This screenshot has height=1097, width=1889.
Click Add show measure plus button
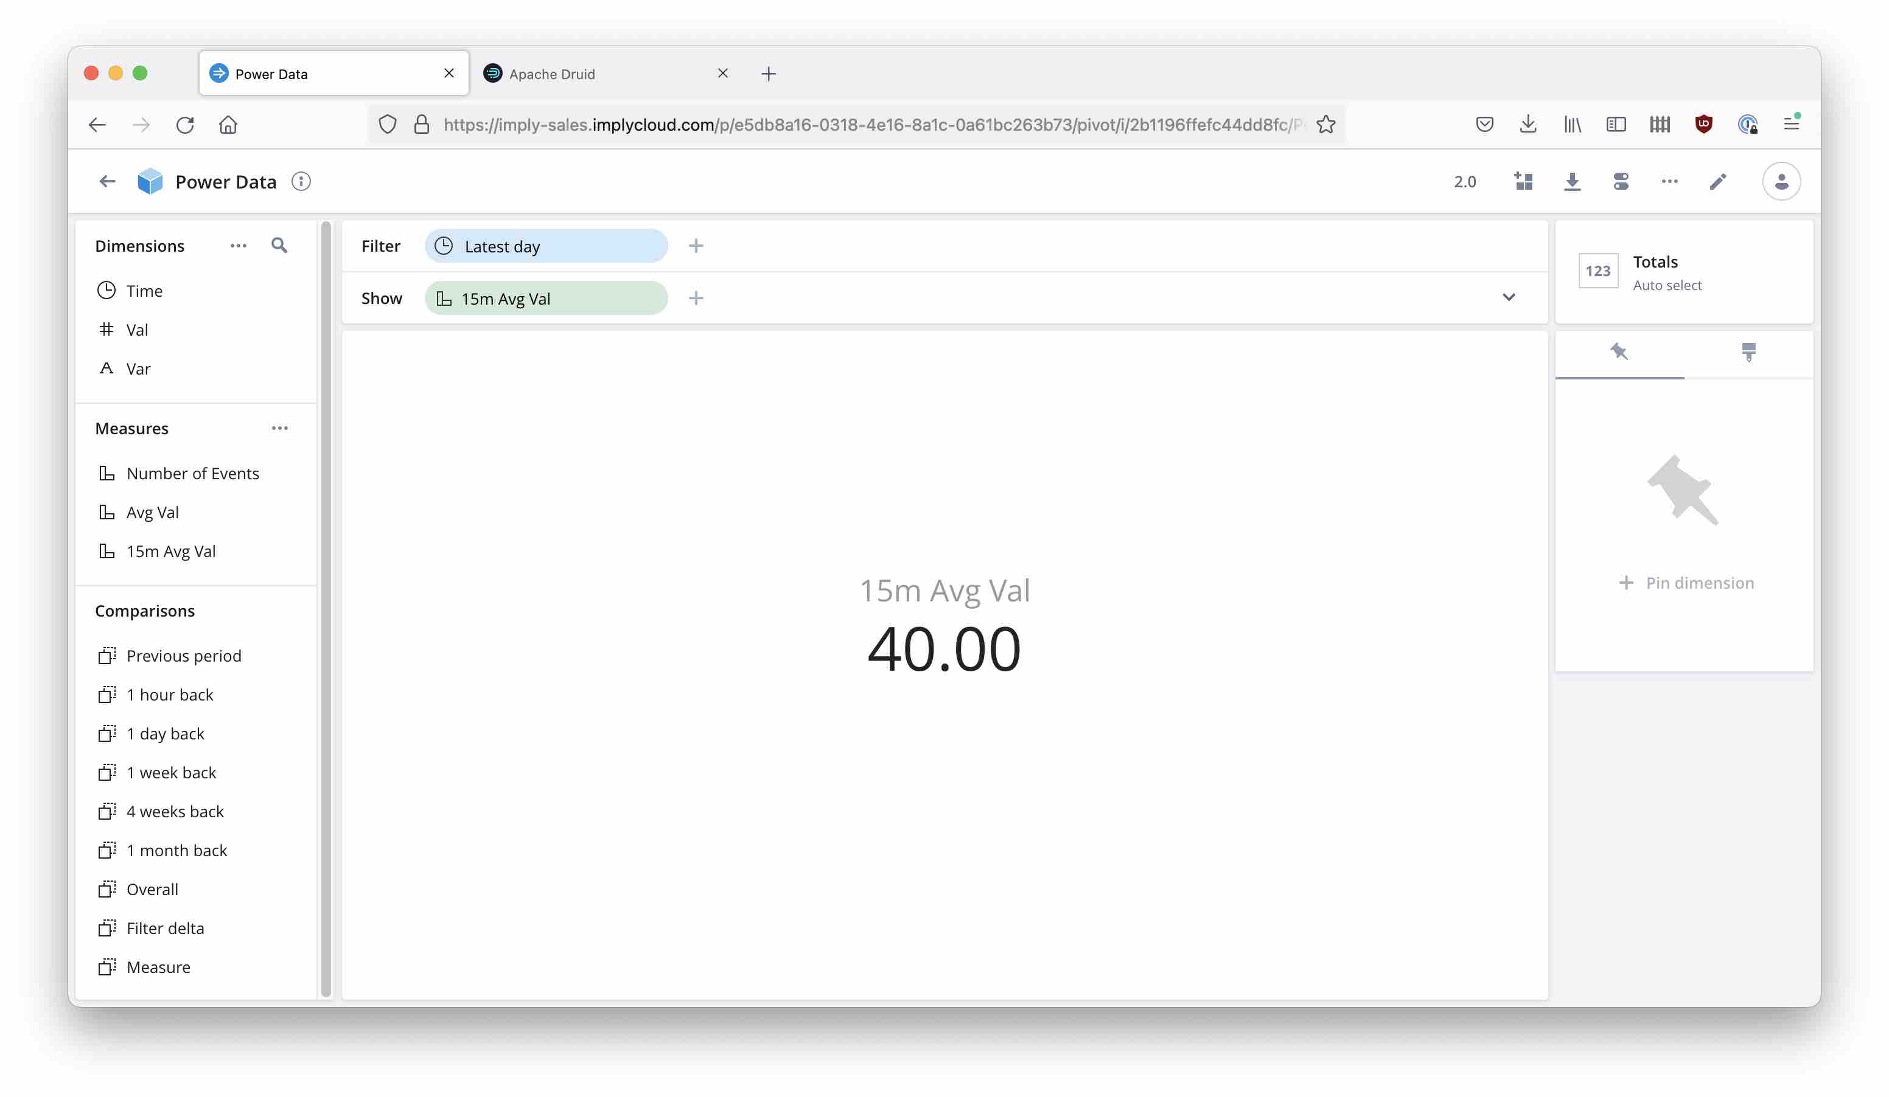click(x=696, y=298)
